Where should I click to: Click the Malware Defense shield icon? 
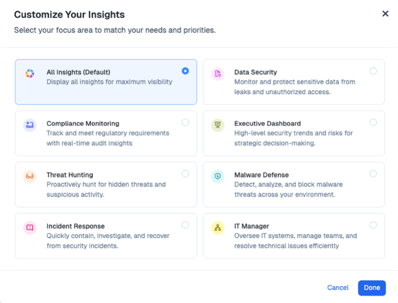(218, 177)
